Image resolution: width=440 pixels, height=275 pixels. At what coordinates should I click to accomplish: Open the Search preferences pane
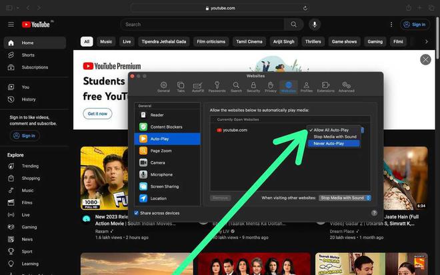click(x=236, y=87)
